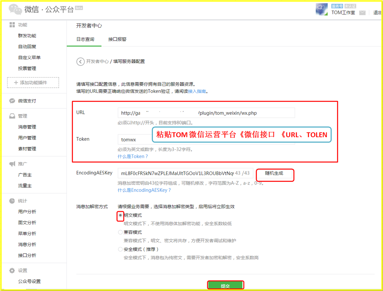The image size is (383, 291).
Task: Click the 开发者中心 breadcrumb link
Action: click(97, 62)
